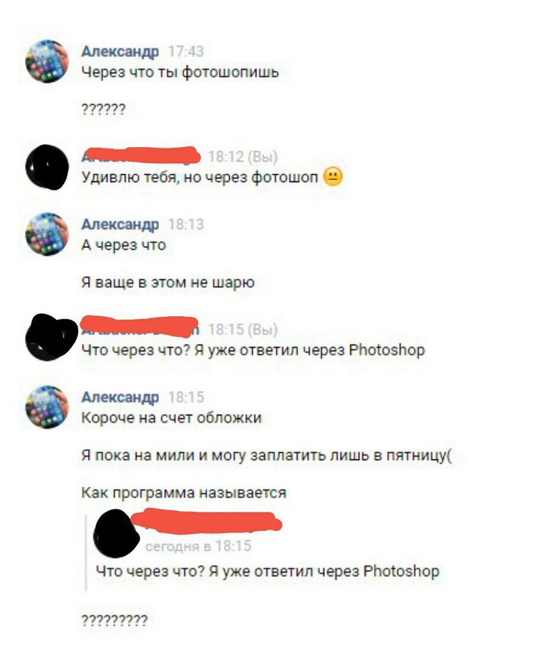Select message 'Короче на счет обложки'
The image size is (535, 663).
171,417
